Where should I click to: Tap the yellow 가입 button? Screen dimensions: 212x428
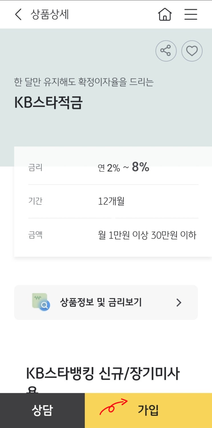(148, 411)
